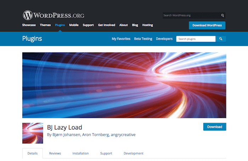Viewport: 248px width, 161px height.
Task: Open author Aron Tornberg's profile
Action: coord(96,134)
